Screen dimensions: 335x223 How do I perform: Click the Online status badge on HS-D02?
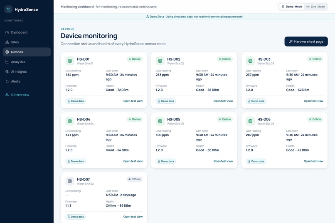point(225,59)
